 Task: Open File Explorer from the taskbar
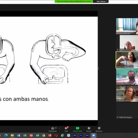(12, 135)
